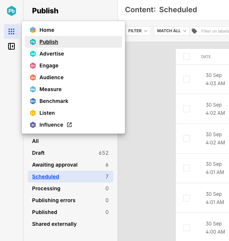Open Benchmark from the app menu
The image size is (229, 241).
(73, 101)
